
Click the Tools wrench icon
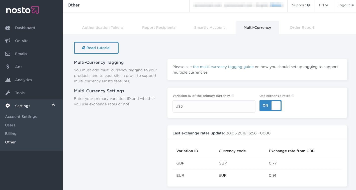(8, 93)
